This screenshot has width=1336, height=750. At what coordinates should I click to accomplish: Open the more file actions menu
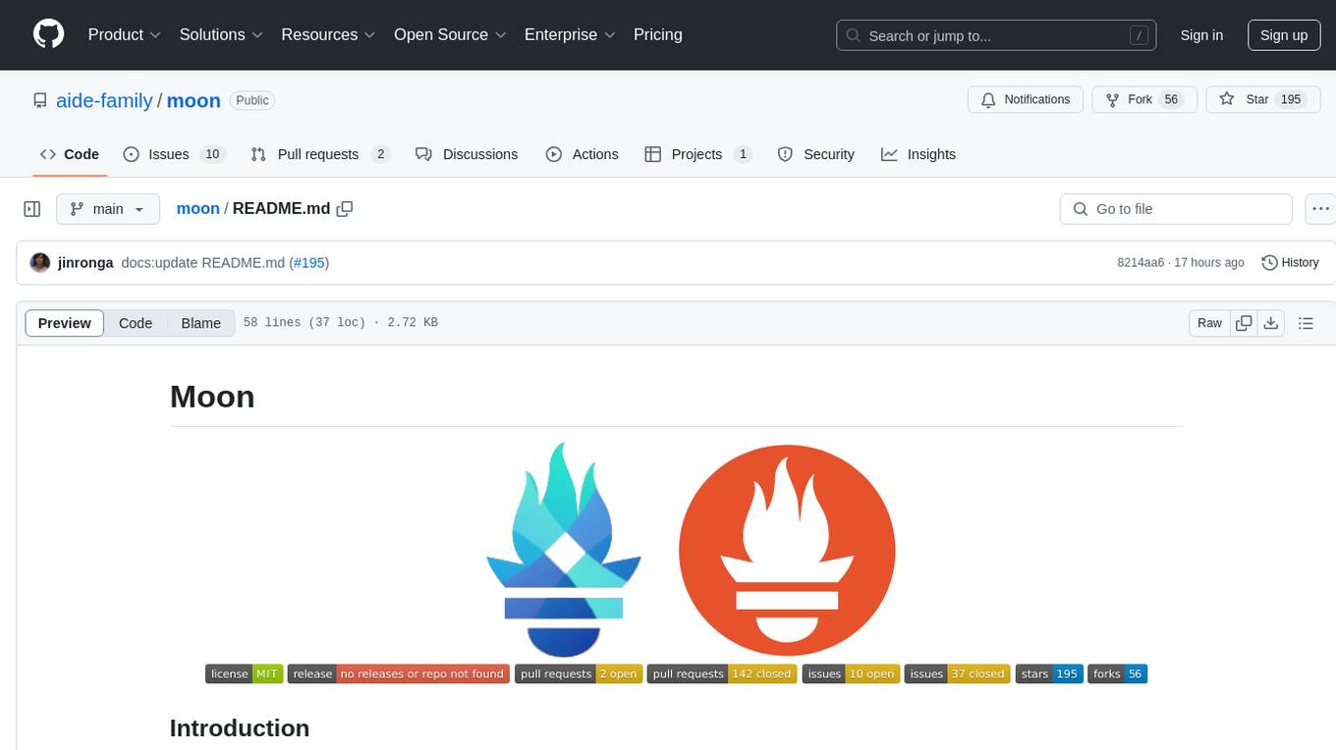click(x=1320, y=209)
